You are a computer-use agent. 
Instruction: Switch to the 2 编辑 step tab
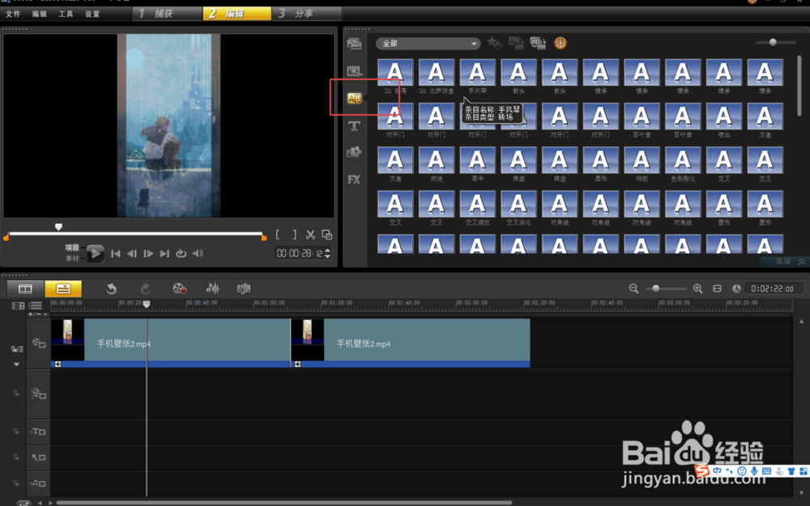(237, 14)
